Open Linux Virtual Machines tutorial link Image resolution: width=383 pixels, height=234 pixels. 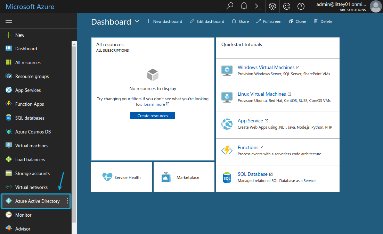(x=262, y=94)
